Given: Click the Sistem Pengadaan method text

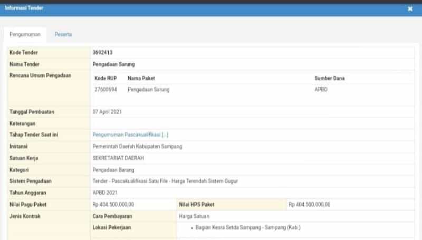Looking at the screenshot, I should click(x=165, y=181).
